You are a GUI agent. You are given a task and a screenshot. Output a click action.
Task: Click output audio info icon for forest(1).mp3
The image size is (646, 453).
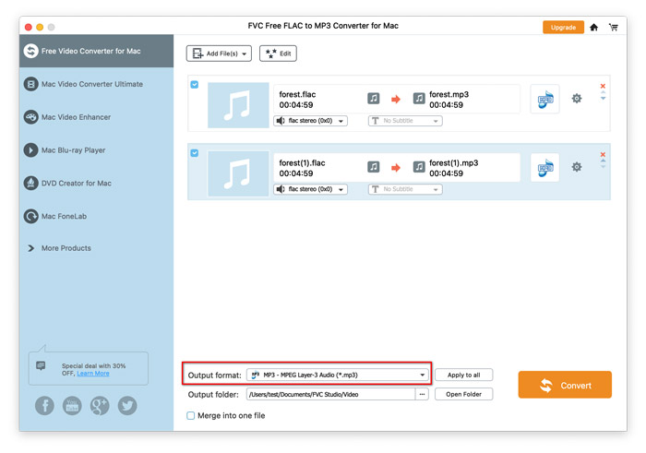(x=419, y=167)
